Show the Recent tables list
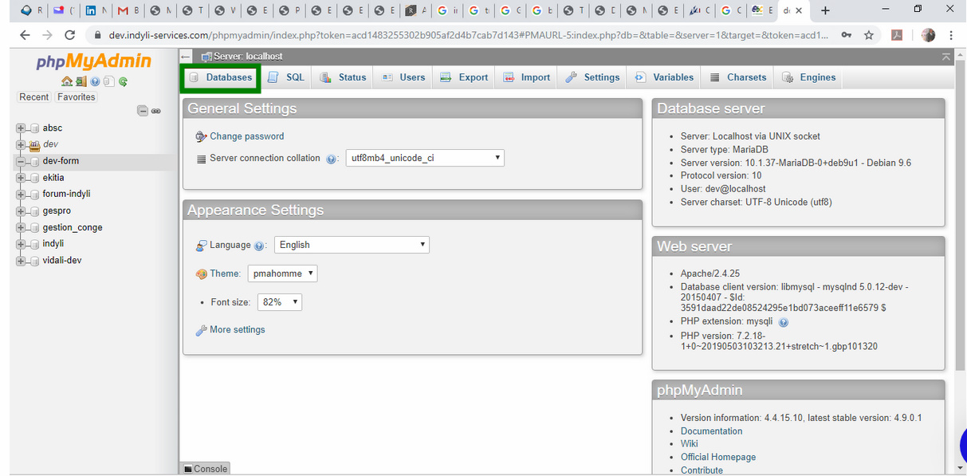Screen dimensions: 967x476 point(34,97)
